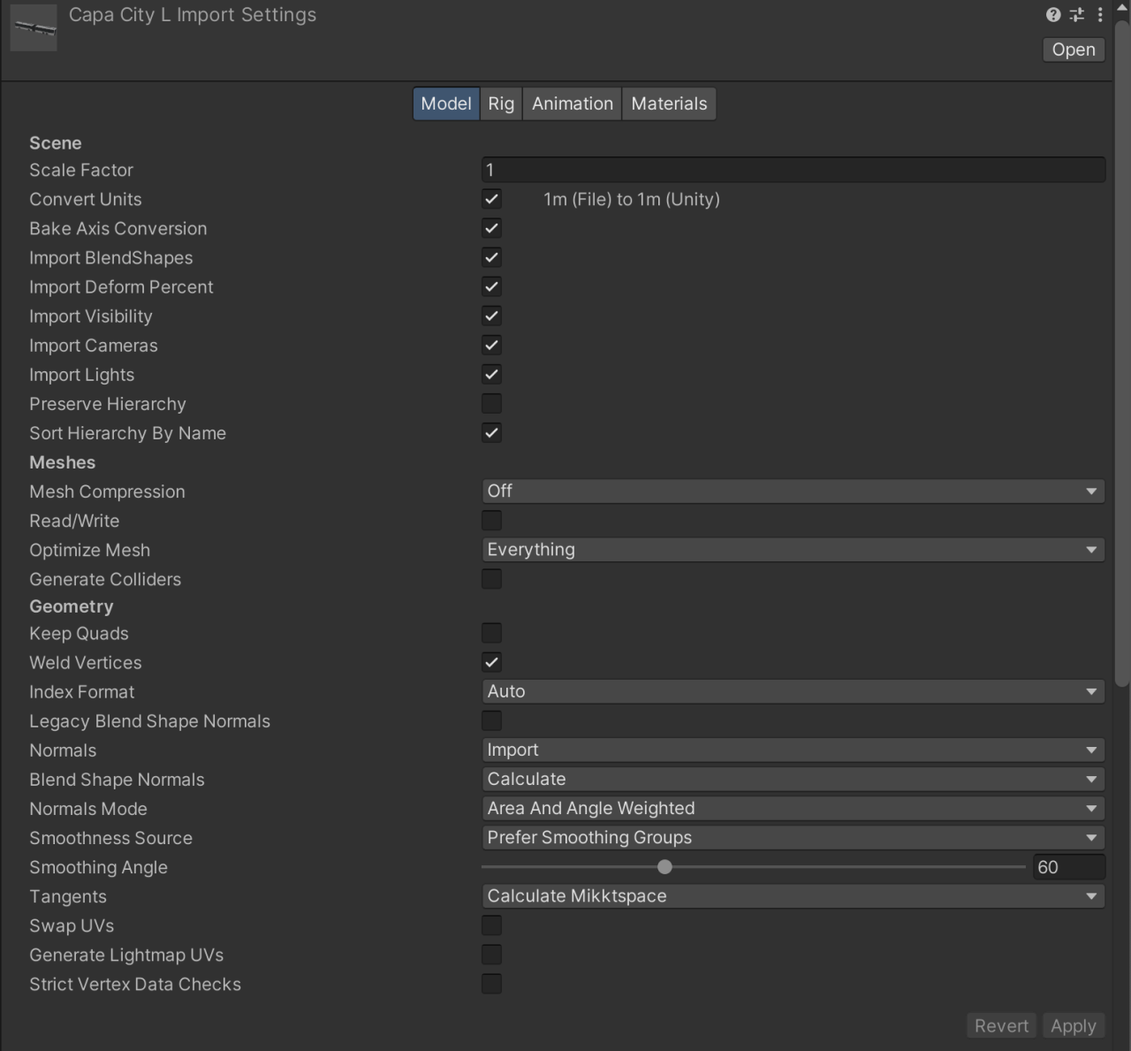Open the Normals Mode dropdown
Image resolution: width=1131 pixels, height=1051 pixels.
pos(793,809)
